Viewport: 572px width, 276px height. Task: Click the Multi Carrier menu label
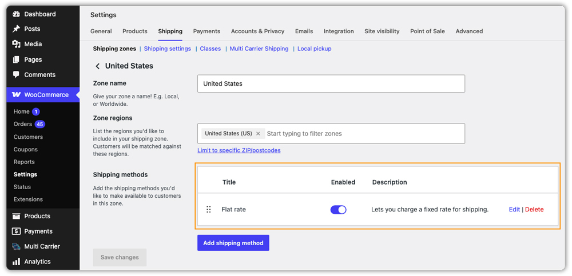point(42,246)
